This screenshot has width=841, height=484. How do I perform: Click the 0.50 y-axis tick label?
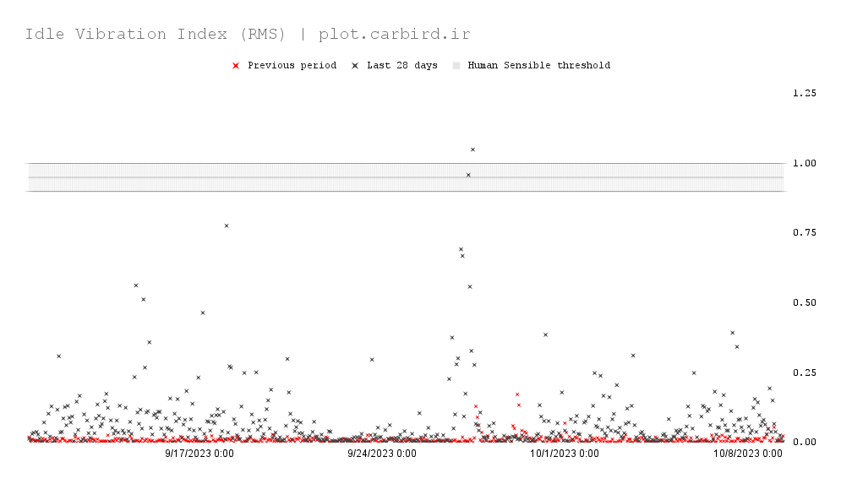(804, 302)
